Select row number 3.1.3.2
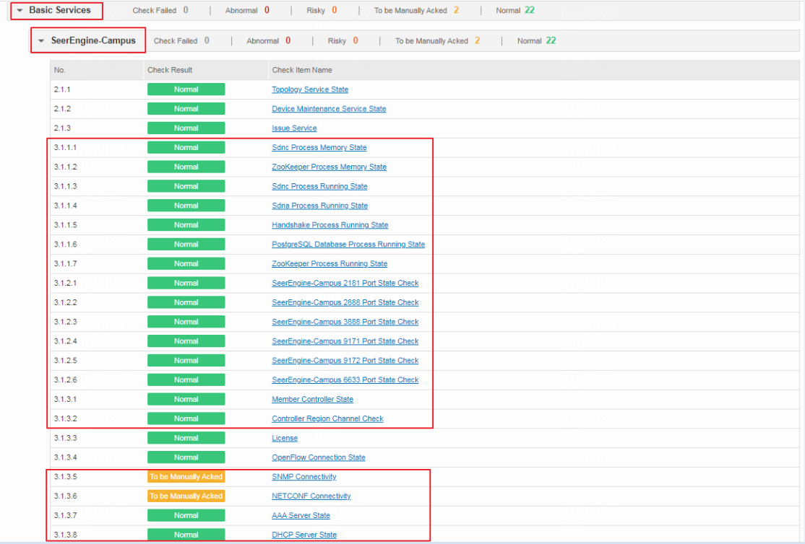 click(x=65, y=419)
